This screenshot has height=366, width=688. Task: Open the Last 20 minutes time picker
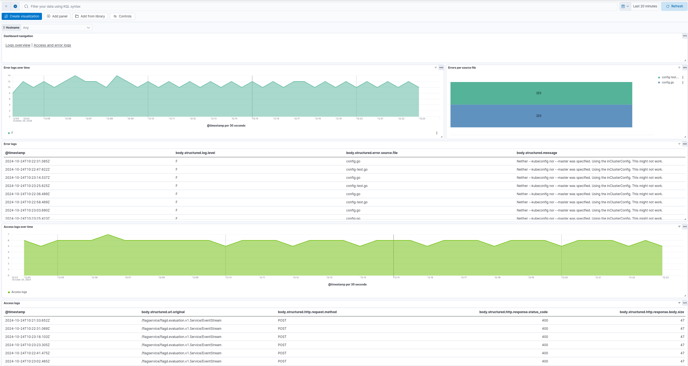tap(645, 6)
